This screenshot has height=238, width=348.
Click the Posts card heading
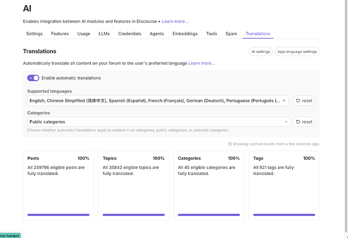pyautogui.click(x=33, y=158)
